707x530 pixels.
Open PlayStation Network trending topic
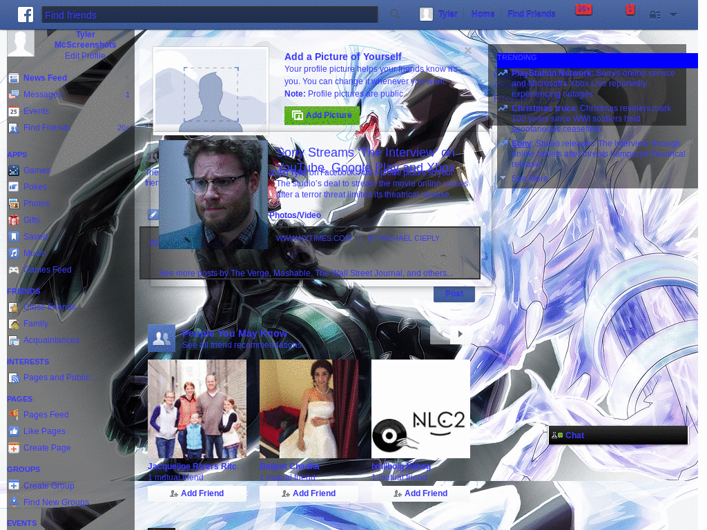click(x=551, y=73)
